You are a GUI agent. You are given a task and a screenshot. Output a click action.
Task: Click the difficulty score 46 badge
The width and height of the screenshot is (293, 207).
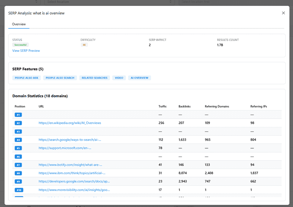click(84, 45)
